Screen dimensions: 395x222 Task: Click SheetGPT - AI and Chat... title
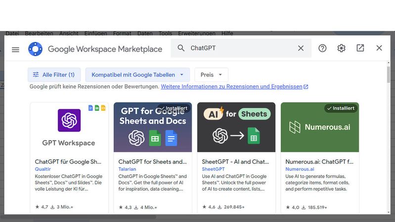(x=235, y=162)
